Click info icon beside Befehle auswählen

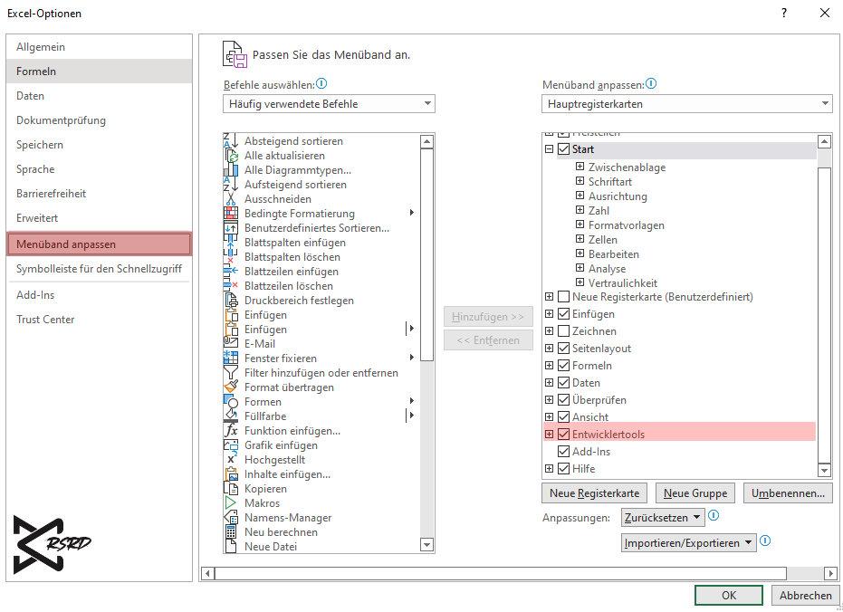point(321,84)
